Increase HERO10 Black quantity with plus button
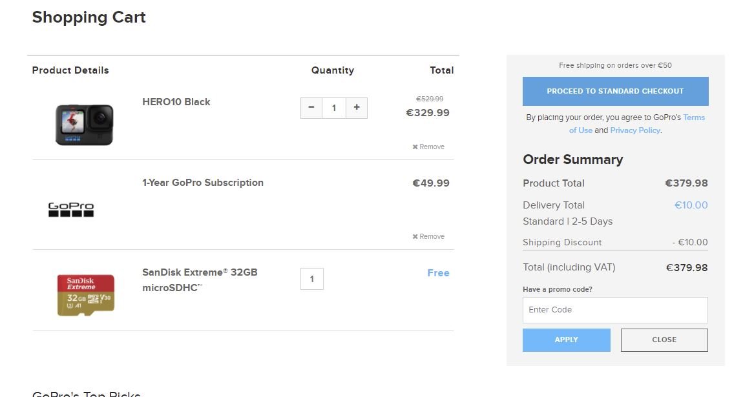 pyautogui.click(x=356, y=108)
